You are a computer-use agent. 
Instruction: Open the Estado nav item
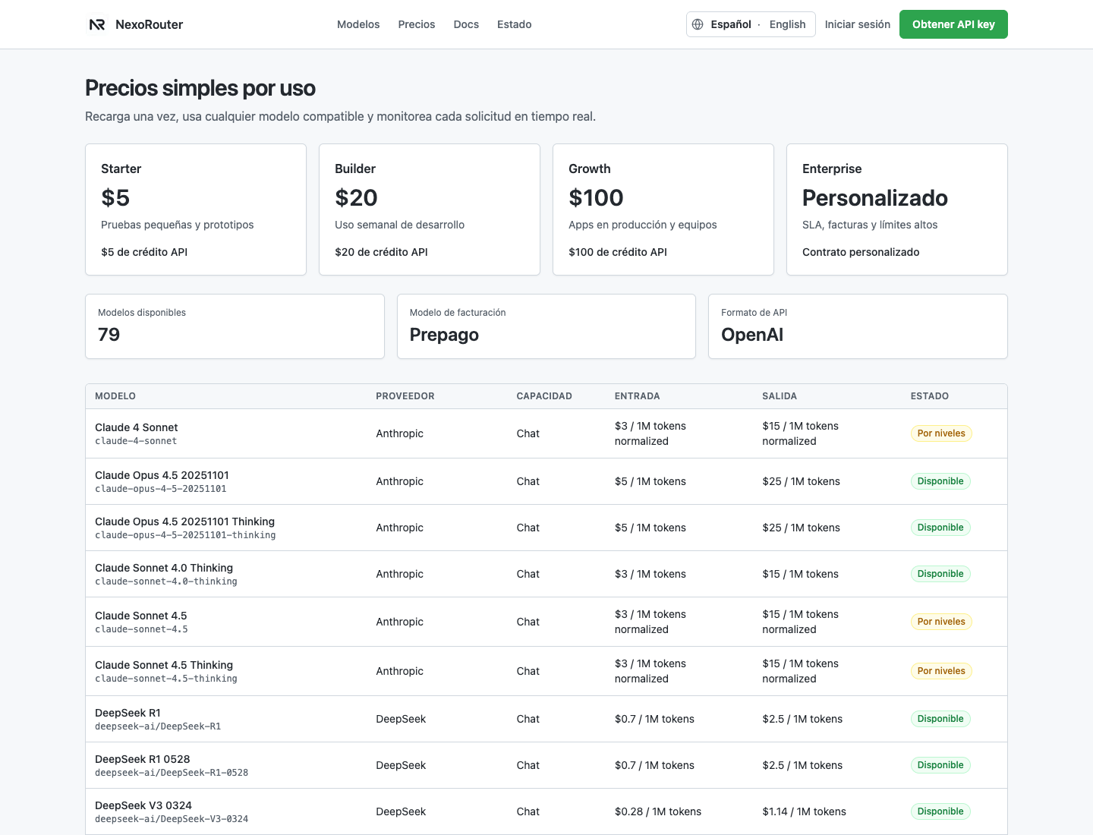click(514, 24)
